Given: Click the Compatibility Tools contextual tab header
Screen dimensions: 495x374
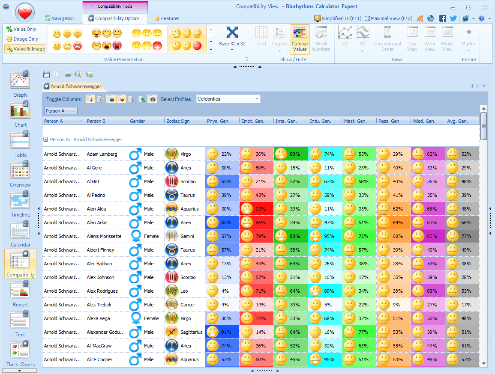Looking at the screenshot, I should [x=115, y=6].
